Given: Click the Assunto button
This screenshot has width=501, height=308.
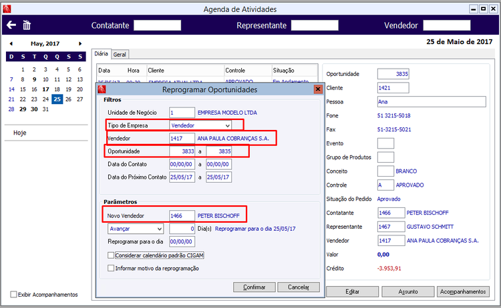Looking at the screenshot, I should tap(407, 291).
